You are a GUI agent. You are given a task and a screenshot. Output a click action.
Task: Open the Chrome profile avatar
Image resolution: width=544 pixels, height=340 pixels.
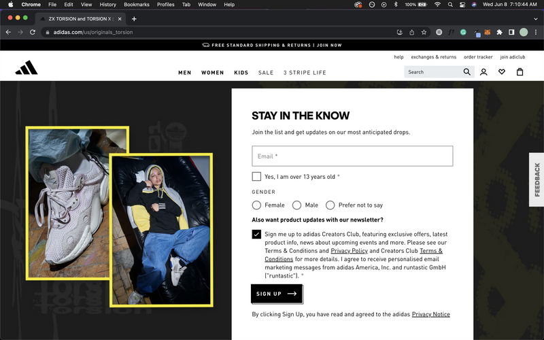[524, 32]
